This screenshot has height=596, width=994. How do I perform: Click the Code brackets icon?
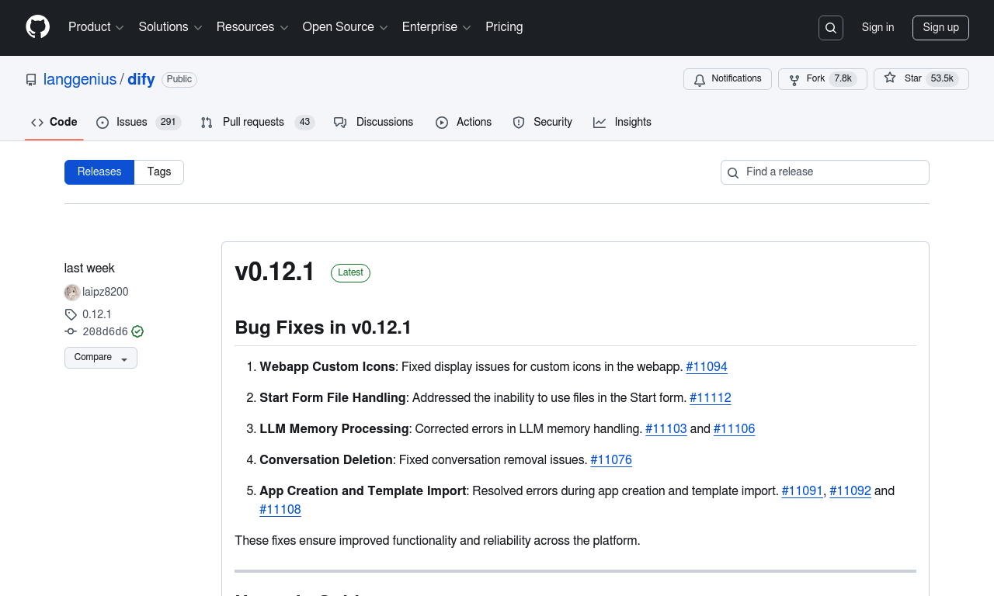[37, 123]
